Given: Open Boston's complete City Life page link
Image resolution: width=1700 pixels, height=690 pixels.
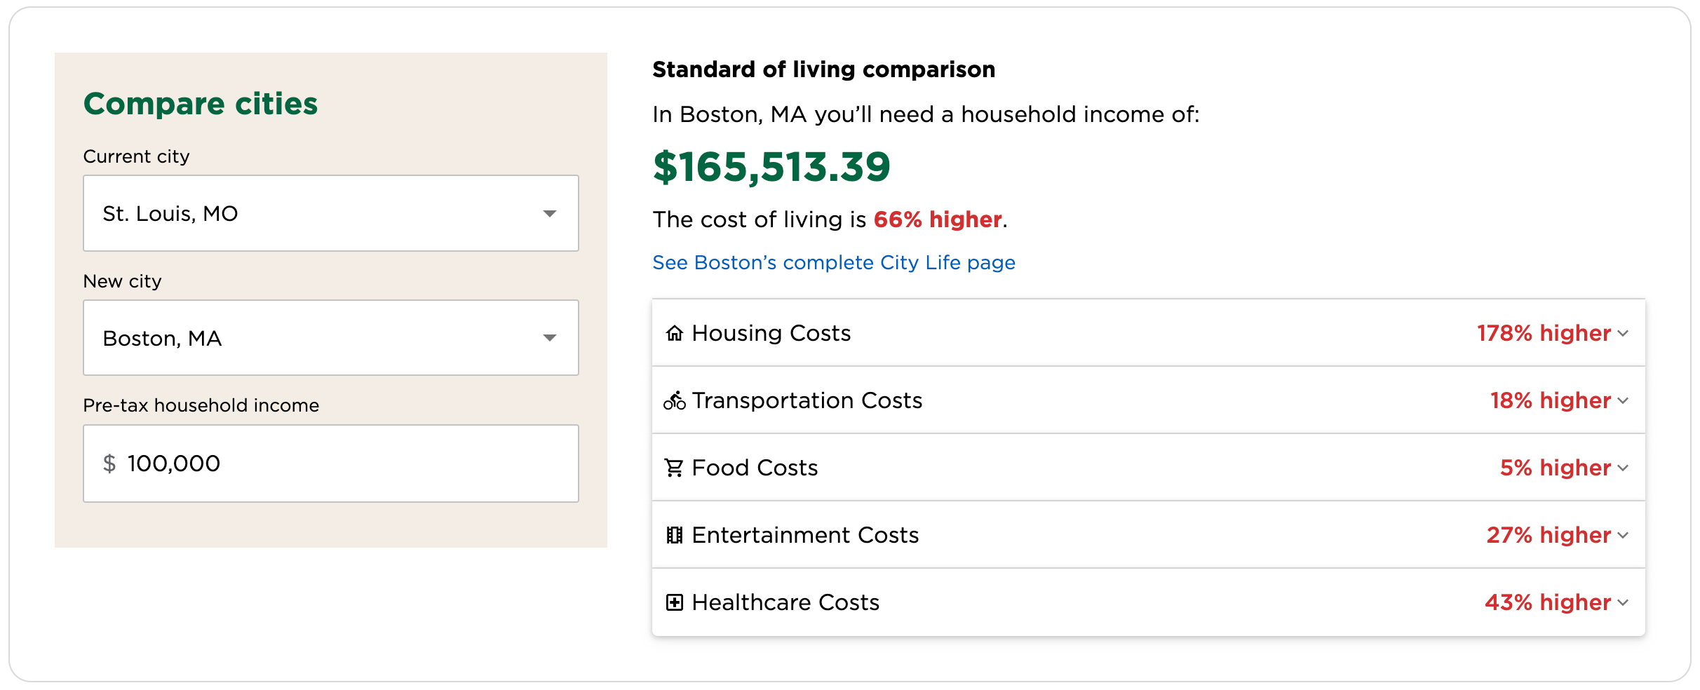Looking at the screenshot, I should click(x=834, y=262).
